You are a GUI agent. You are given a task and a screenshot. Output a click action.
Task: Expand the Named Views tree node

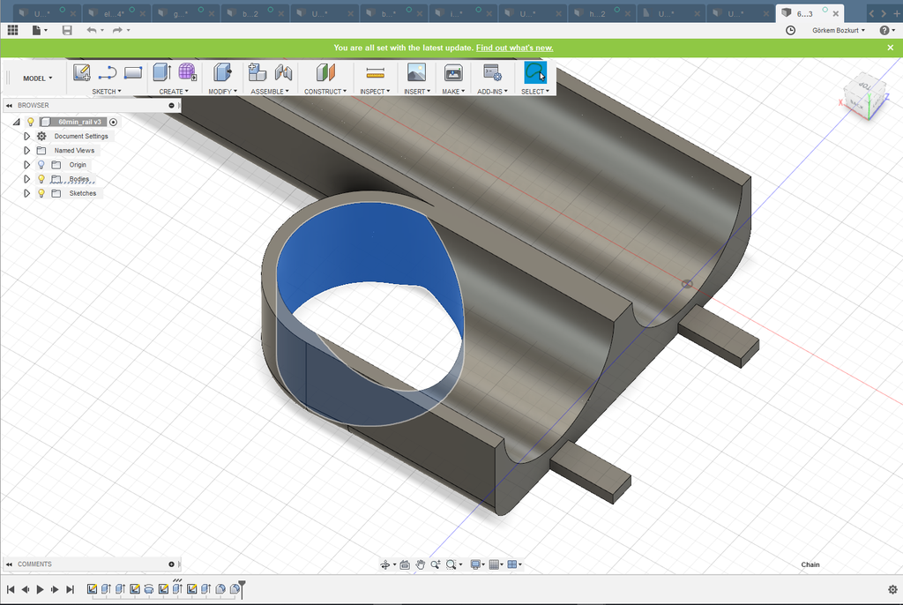(x=27, y=151)
